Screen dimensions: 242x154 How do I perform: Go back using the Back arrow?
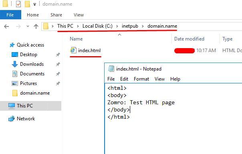[6, 26]
